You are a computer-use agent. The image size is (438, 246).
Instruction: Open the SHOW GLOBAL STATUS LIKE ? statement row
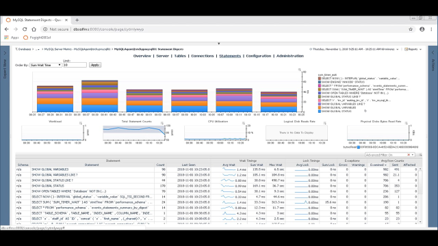pyautogui.click(x=52, y=180)
